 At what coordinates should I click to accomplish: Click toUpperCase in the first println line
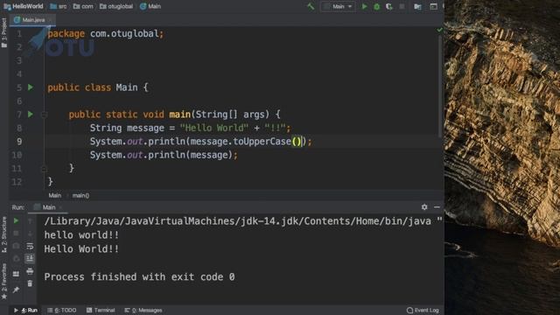pyautogui.click(x=262, y=142)
